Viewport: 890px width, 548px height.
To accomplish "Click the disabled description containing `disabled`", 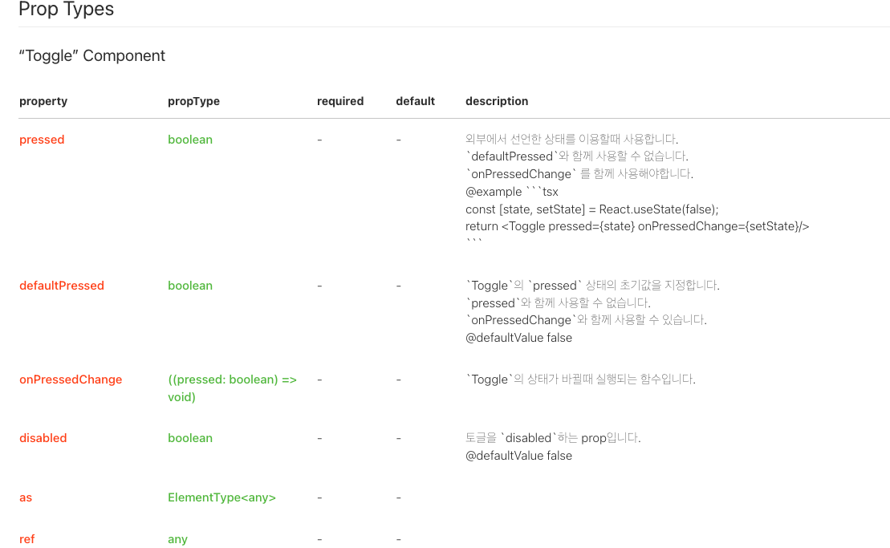I will pyautogui.click(x=553, y=438).
